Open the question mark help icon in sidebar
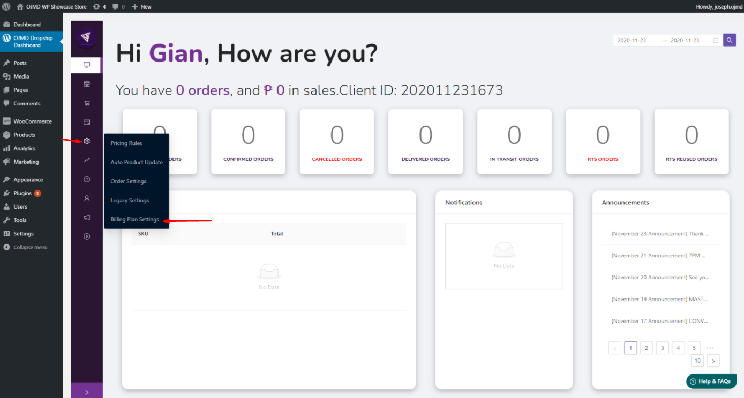Image resolution: width=744 pixels, height=398 pixels. click(87, 179)
